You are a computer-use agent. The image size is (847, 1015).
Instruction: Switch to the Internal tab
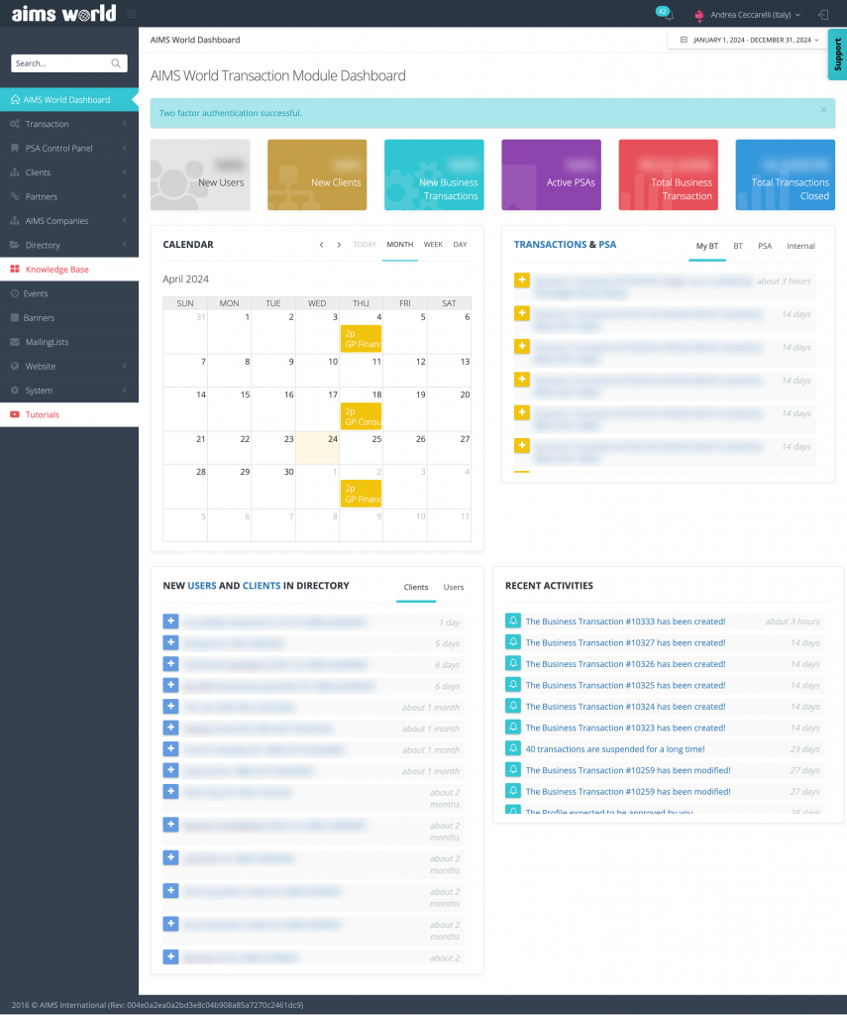click(x=800, y=246)
